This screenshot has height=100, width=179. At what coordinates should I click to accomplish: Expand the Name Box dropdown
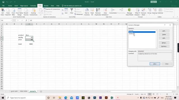tap(11, 20)
